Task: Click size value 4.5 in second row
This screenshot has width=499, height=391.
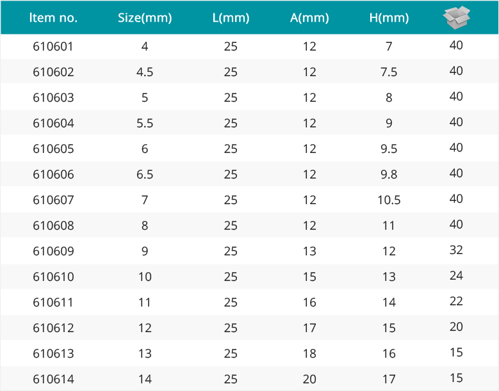Action: 145,72
